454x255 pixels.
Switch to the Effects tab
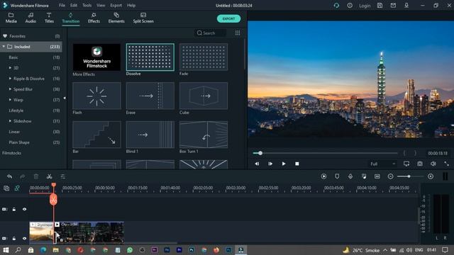(x=94, y=18)
